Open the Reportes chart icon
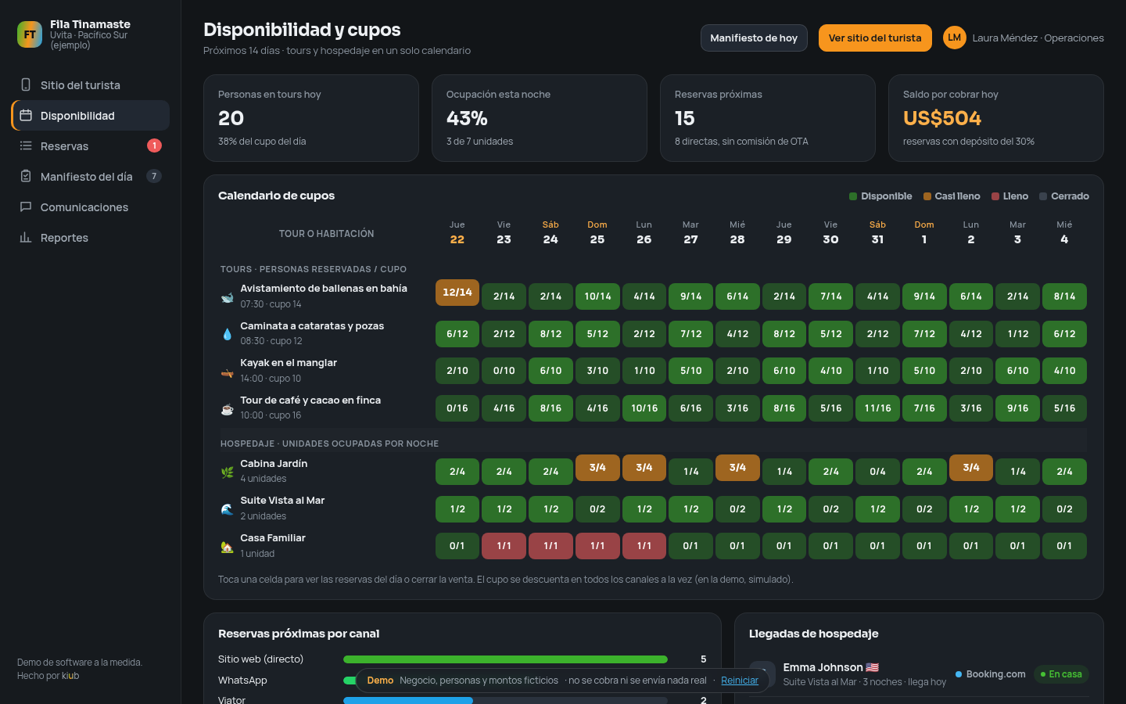The height and width of the screenshot is (704, 1126). tap(26, 237)
